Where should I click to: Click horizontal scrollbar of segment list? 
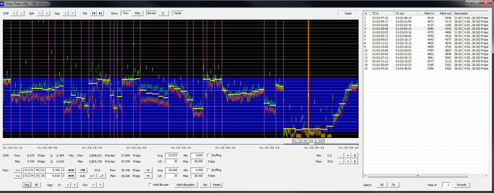(418, 176)
